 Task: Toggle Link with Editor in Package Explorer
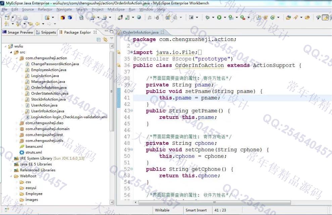pos(105,40)
